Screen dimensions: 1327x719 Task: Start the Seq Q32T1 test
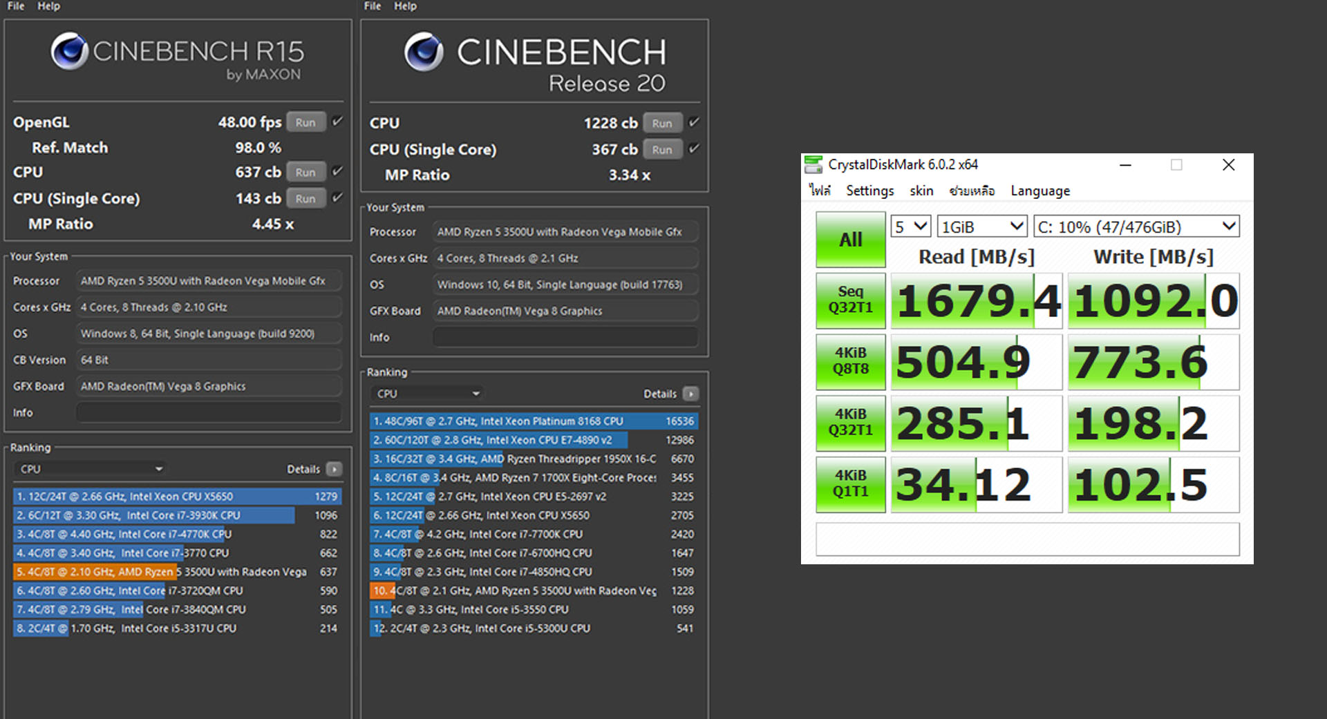850,300
